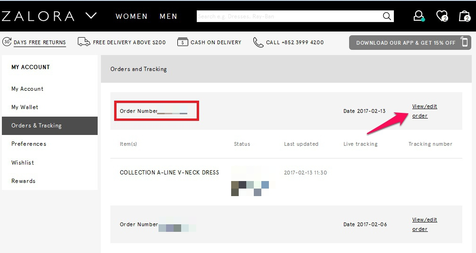The height and width of the screenshot is (253, 476).
Task: Click View/edit order for 2017-02-06 order
Action: (425, 224)
